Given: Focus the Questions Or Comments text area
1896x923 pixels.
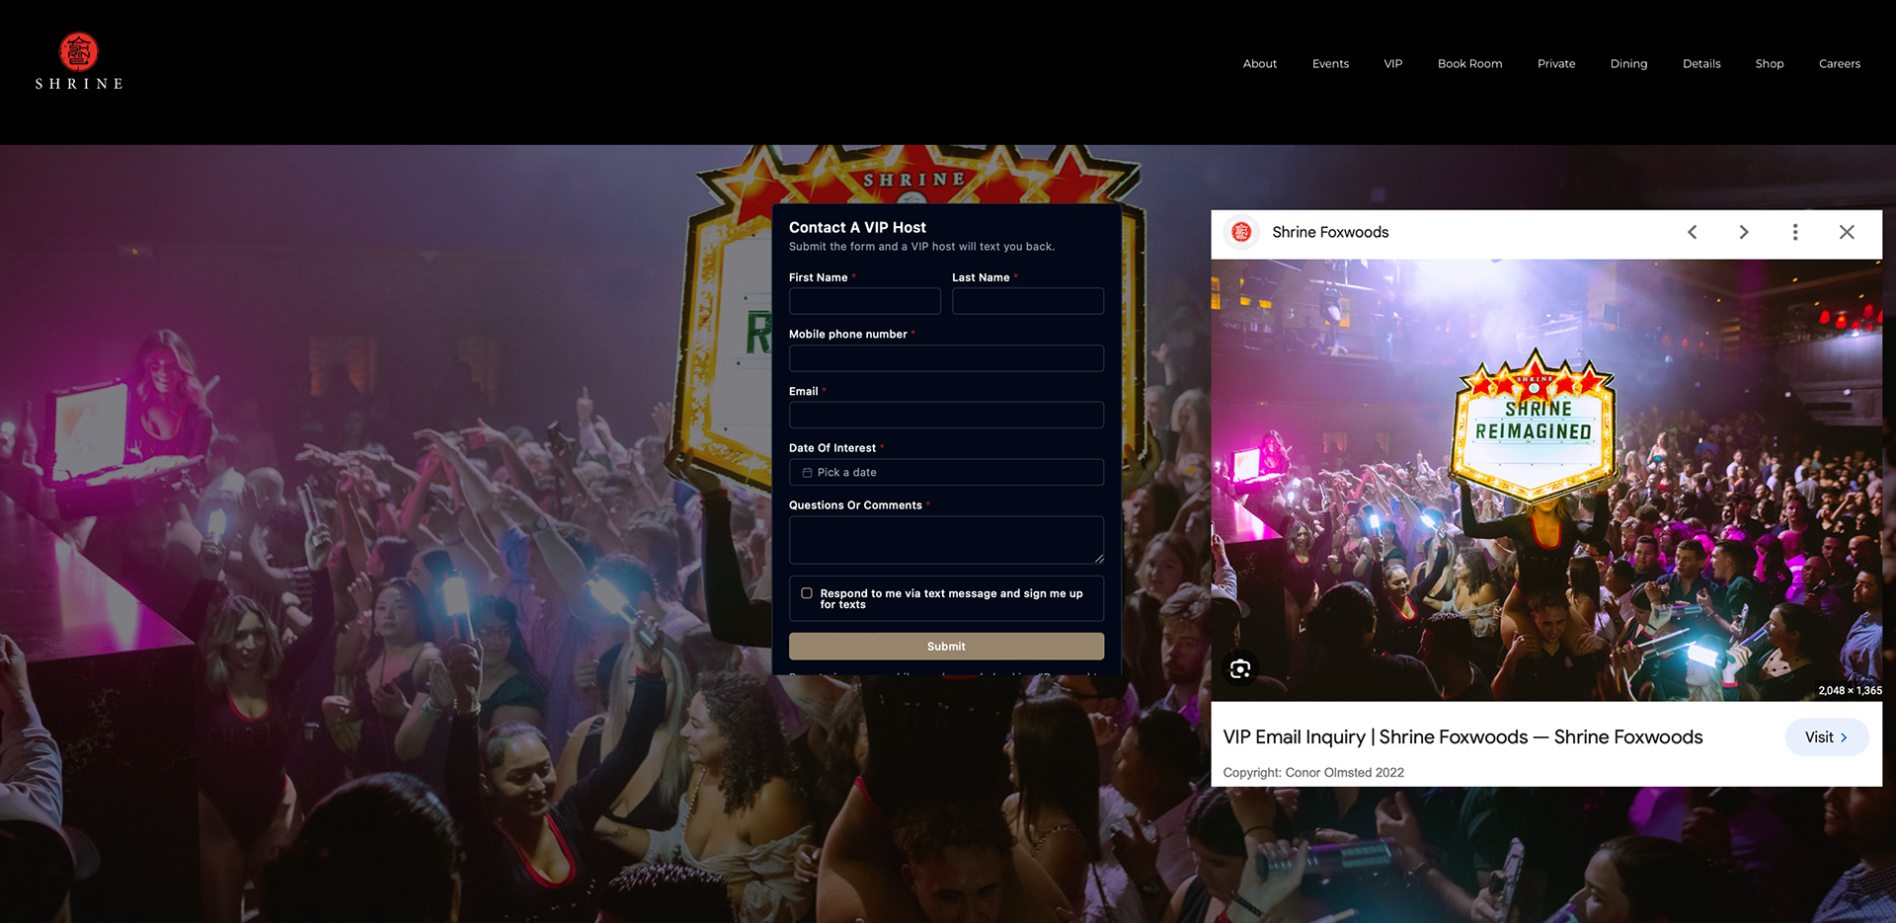Looking at the screenshot, I should tap(946, 540).
